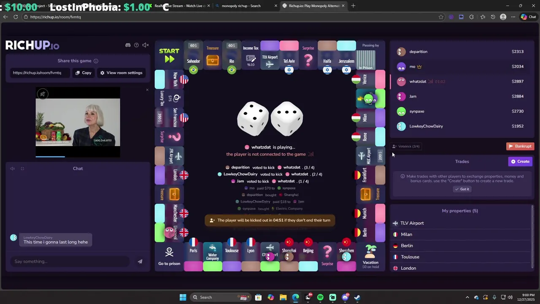Reload the page
Viewport: 540px width, 304px height.
(16, 17)
